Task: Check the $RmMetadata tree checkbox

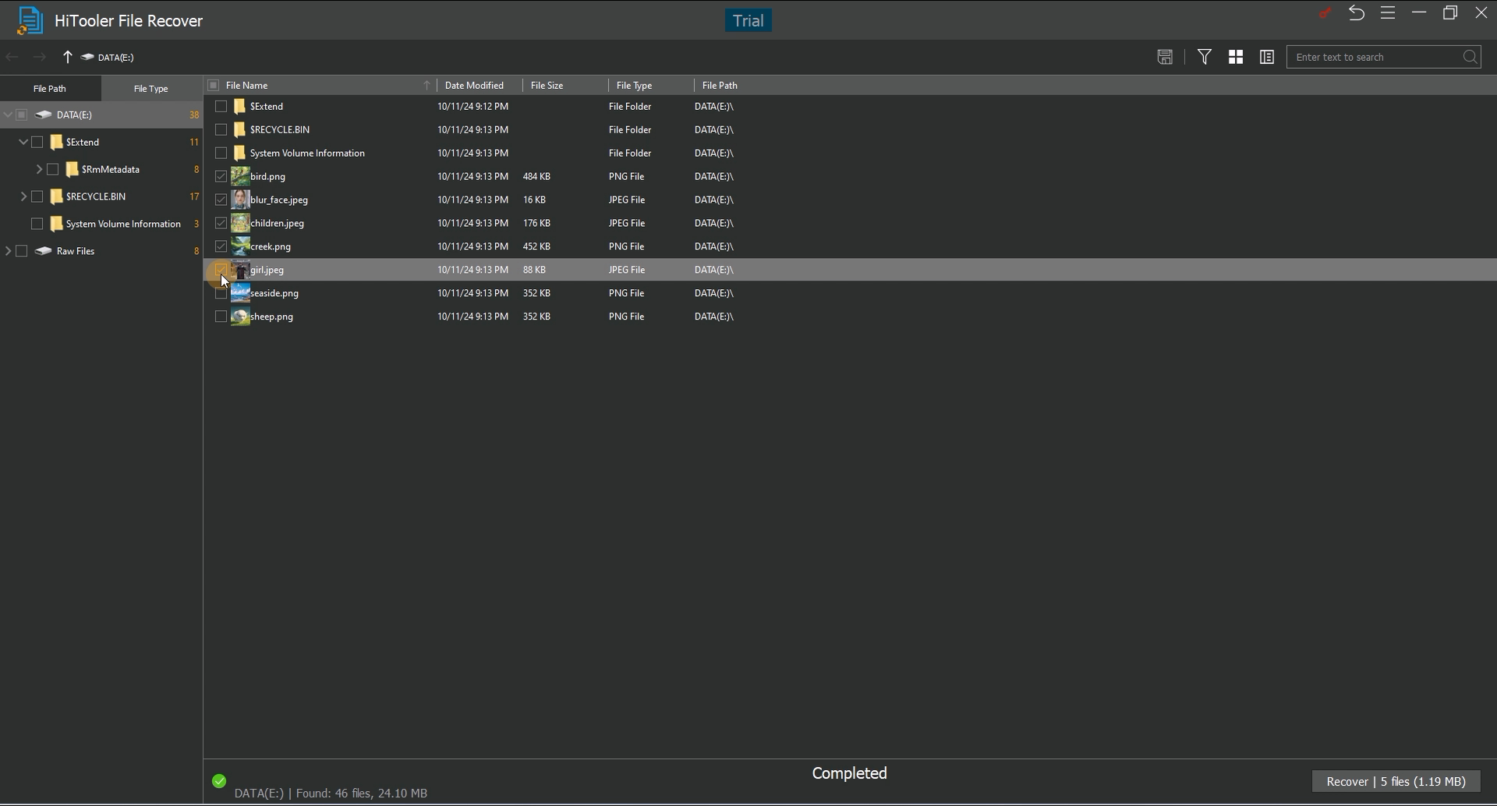Action: [x=53, y=169]
